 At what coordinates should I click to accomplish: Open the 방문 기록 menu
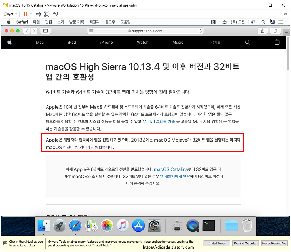click(x=77, y=22)
